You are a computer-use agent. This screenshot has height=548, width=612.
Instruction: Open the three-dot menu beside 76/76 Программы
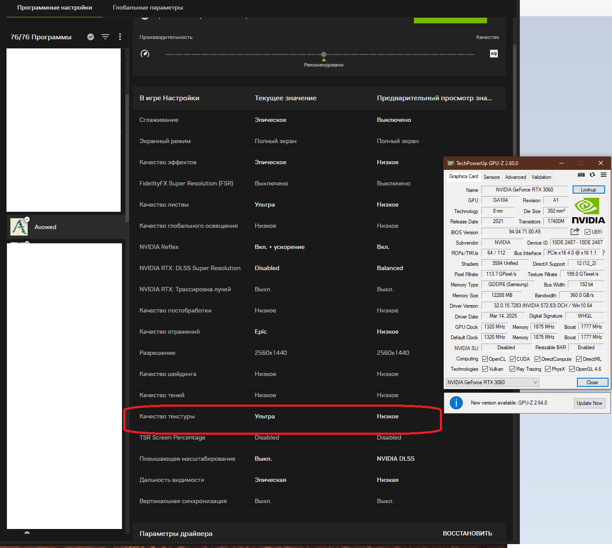(x=120, y=37)
